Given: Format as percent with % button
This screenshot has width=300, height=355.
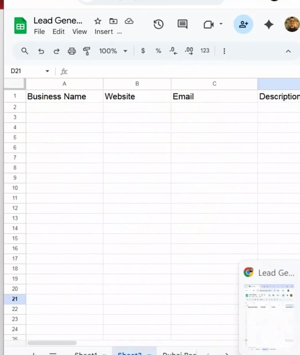Looking at the screenshot, I should (x=158, y=51).
